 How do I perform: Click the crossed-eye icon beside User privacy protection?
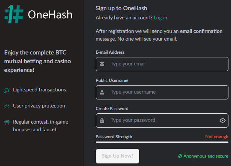pyautogui.click(x=7, y=106)
